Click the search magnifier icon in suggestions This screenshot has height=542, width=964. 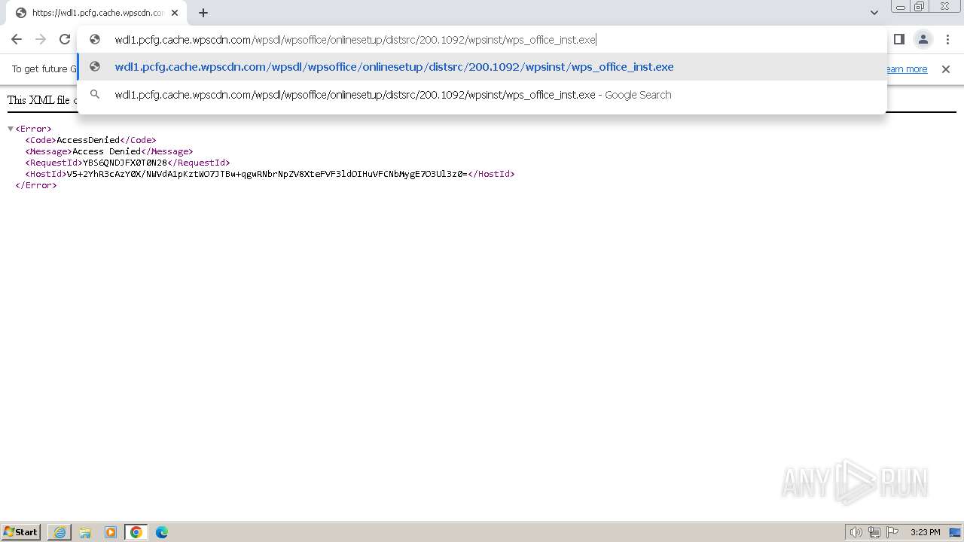tap(95, 95)
